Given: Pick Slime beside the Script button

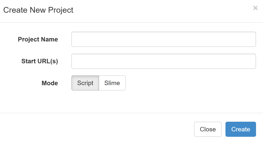Looking at the screenshot, I should coord(112,83).
